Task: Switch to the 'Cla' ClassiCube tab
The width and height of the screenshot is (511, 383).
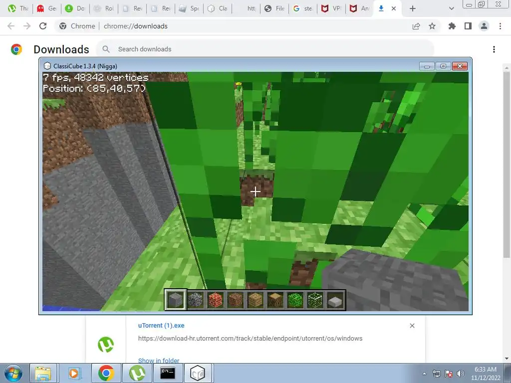Action: 218,8
